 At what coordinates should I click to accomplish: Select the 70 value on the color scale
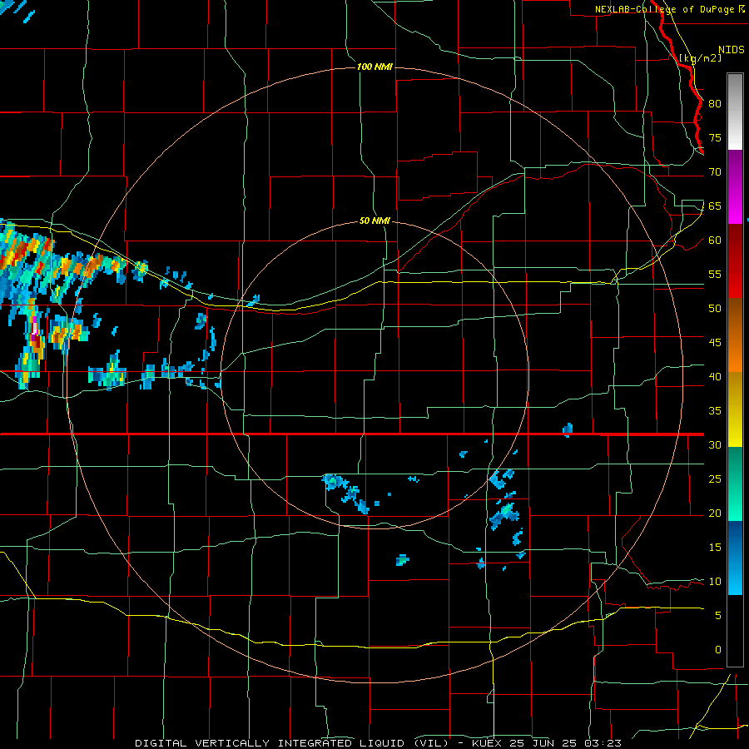[x=715, y=172]
